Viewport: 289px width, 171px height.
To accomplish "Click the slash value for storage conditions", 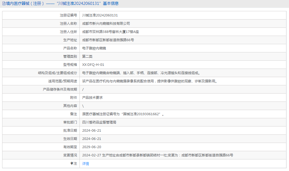I will click(83, 90).
